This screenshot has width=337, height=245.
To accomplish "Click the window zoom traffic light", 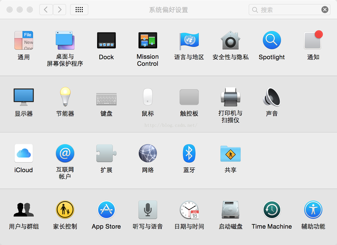I will [30, 10].
